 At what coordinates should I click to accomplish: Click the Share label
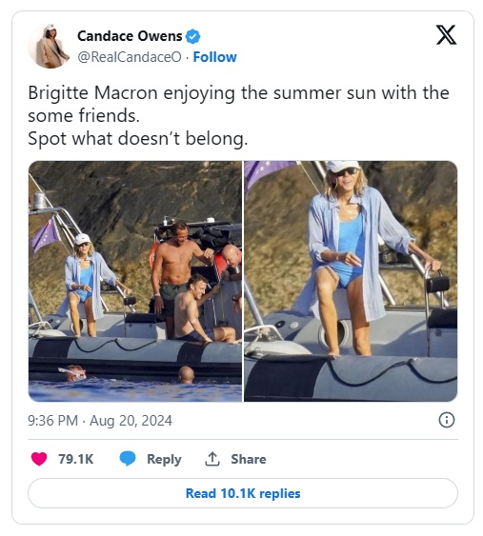[249, 459]
